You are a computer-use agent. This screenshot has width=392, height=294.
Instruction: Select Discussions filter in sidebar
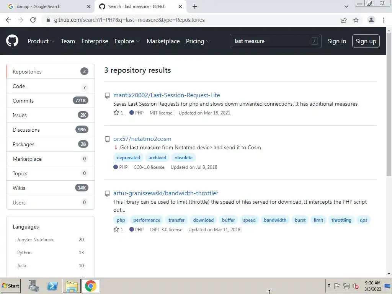click(51, 130)
